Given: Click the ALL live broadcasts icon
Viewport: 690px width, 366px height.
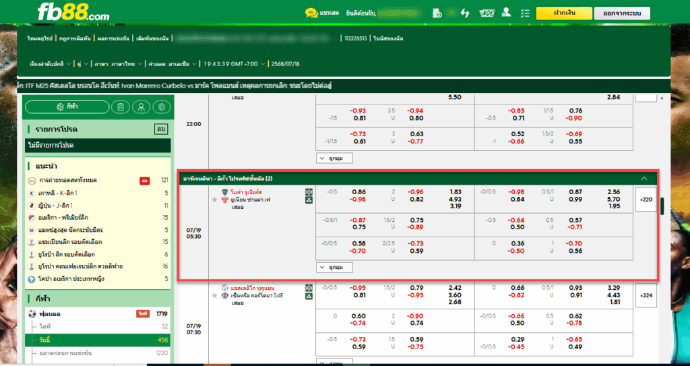Looking at the screenshot, I should (x=31, y=181).
